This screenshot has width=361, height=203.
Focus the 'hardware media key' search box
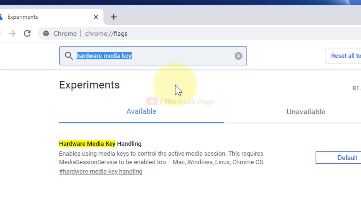click(x=153, y=56)
